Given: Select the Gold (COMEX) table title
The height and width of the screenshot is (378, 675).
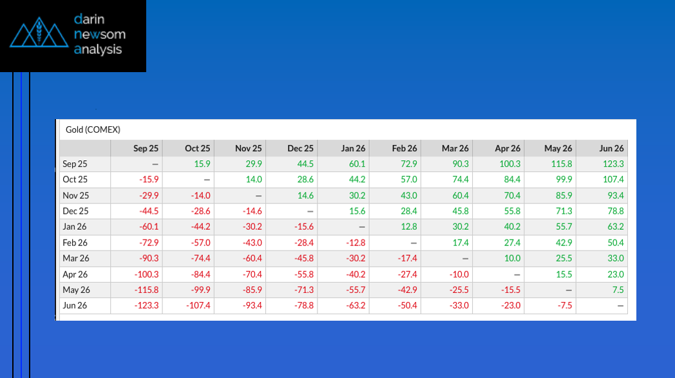Looking at the screenshot, I should 93,129.
